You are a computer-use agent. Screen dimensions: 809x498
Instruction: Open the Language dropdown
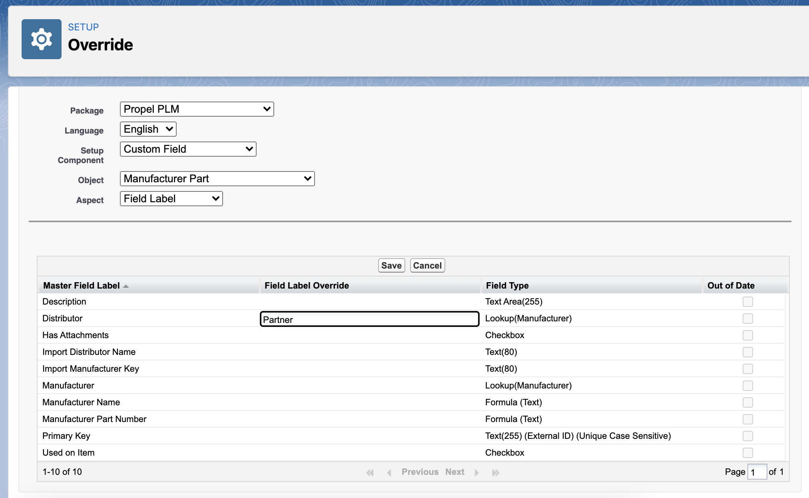click(x=148, y=129)
